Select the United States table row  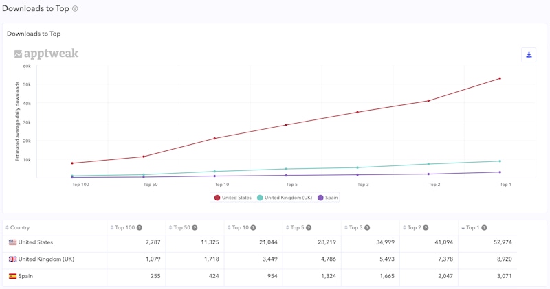pyautogui.click(x=35, y=242)
